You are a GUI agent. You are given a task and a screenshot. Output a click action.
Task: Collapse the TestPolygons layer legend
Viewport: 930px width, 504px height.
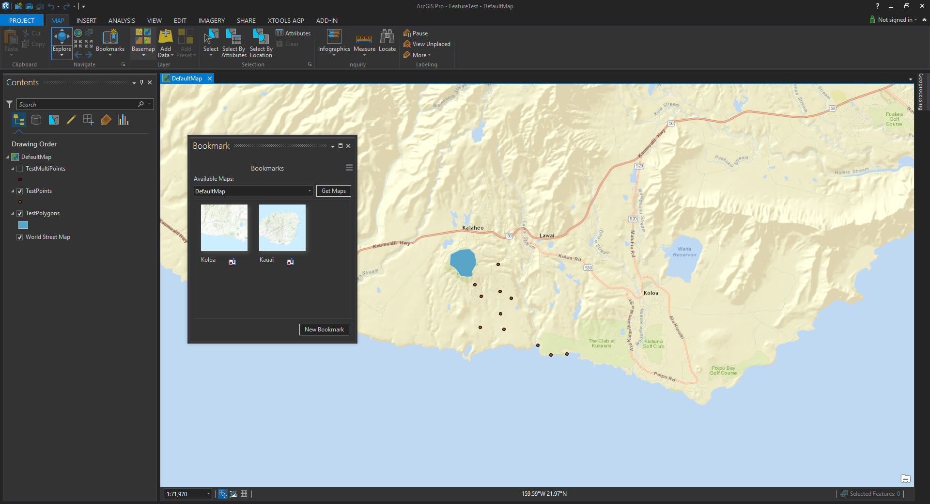[x=13, y=214]
